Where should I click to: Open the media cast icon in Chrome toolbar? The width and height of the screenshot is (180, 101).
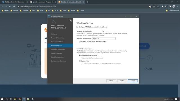point(166,6)
